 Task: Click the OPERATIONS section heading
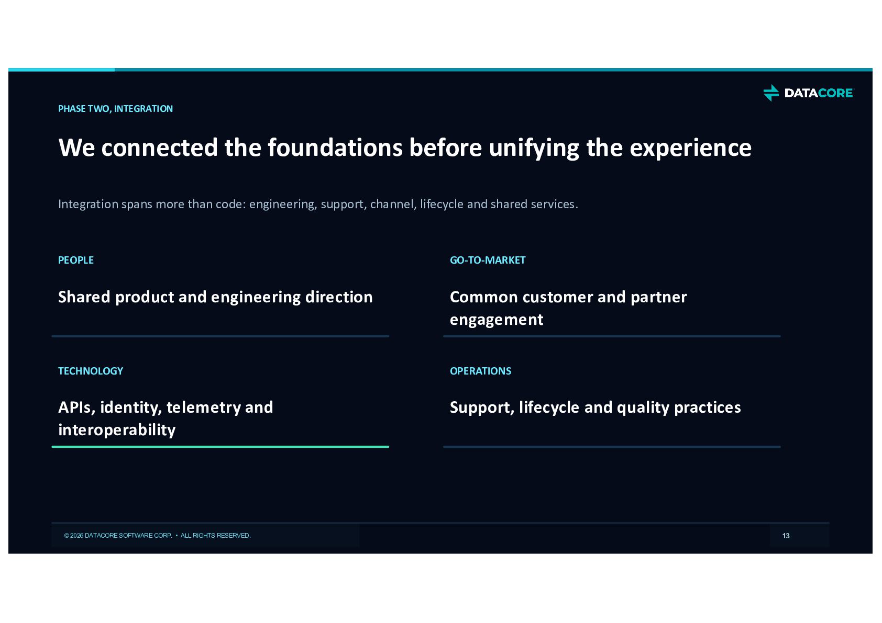point(480,371)
